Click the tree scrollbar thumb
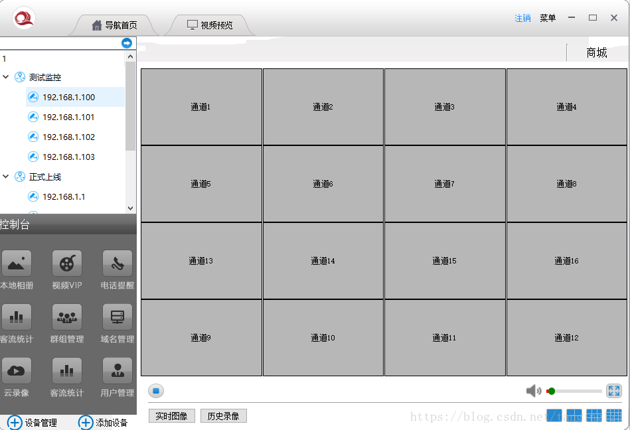The height and width of the screenshot is (430, 630). click(x=130, y=106)
